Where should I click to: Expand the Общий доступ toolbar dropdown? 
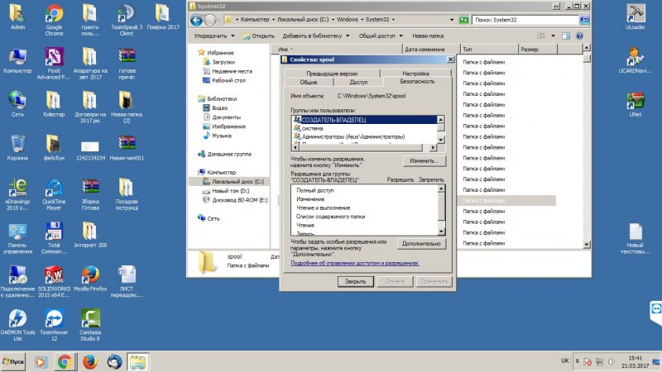(380, 36)
